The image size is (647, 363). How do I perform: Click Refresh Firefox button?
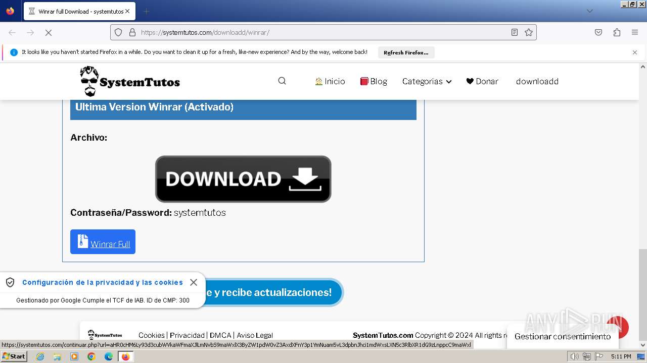[x=406, y=52]
